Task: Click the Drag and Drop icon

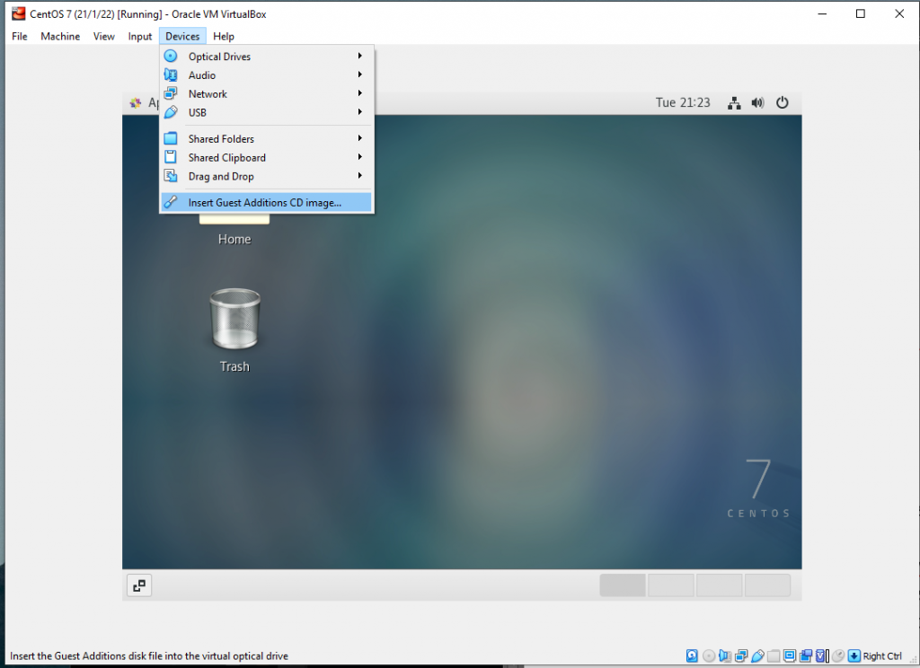Action: pos(171,176)
